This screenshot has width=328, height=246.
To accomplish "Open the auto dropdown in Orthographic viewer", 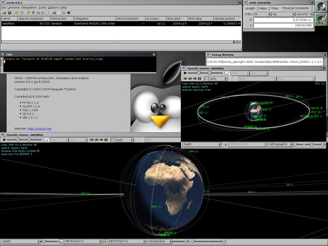I will [x=218, y=79].
